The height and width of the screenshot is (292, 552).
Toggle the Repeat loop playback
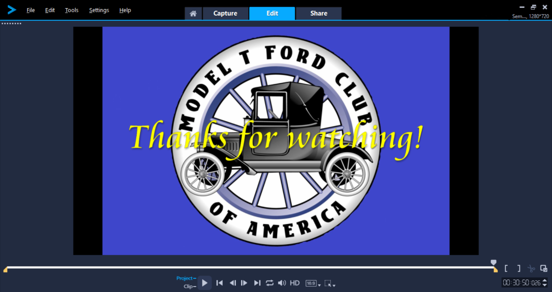270,283
